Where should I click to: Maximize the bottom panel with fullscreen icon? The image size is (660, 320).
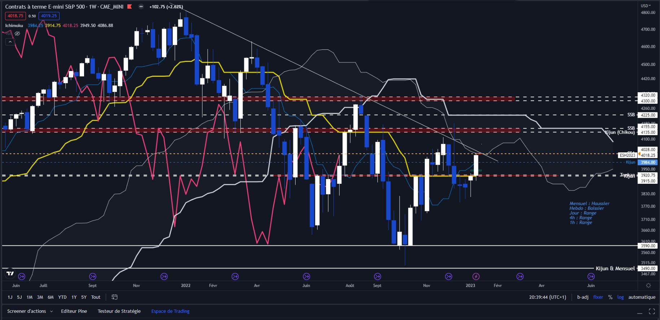tap(652, 311)
